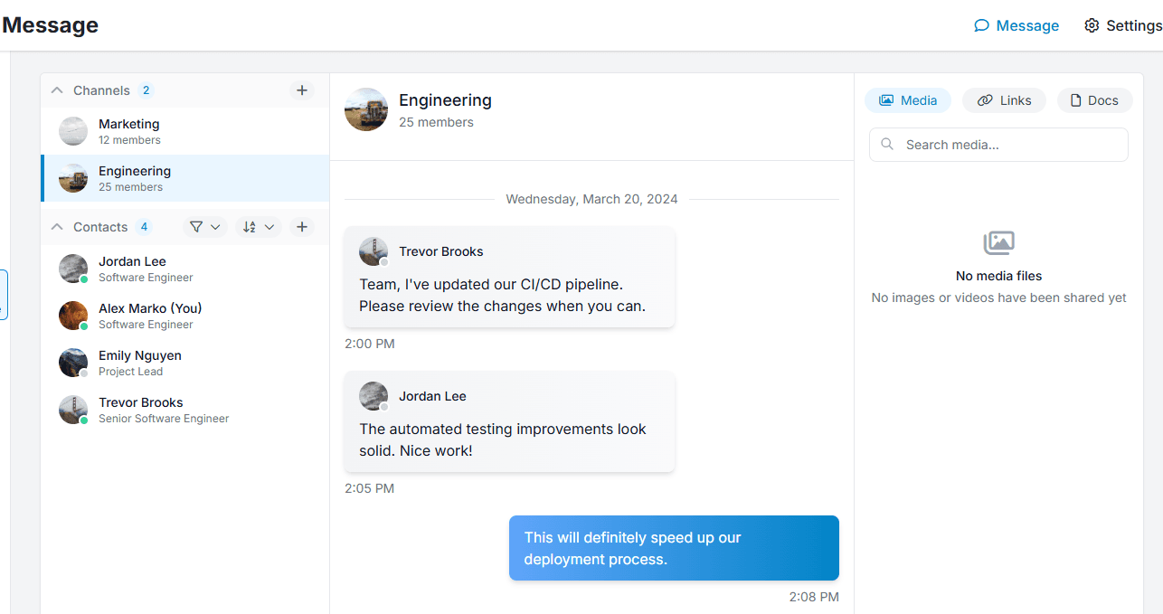Switch to the Media tab
This screenshot has width=1163, height=614.
[x=908, y=100]
